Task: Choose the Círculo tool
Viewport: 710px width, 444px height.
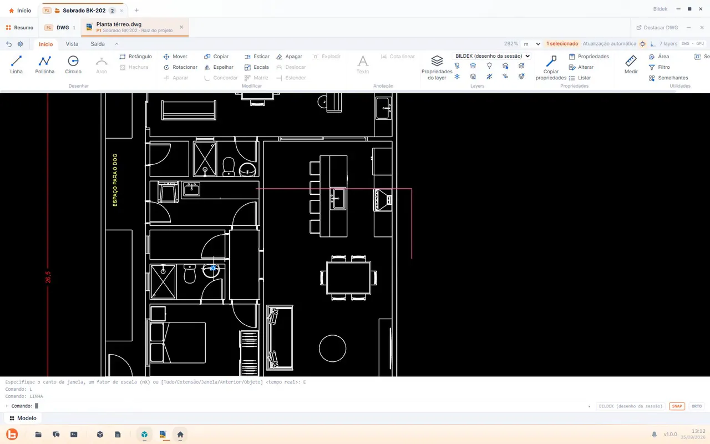Action: (x=73, y=65)
